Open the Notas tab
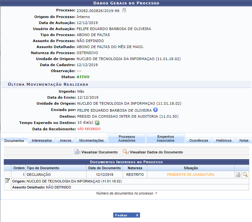252x222 pixels. click(x=244, y=140)
